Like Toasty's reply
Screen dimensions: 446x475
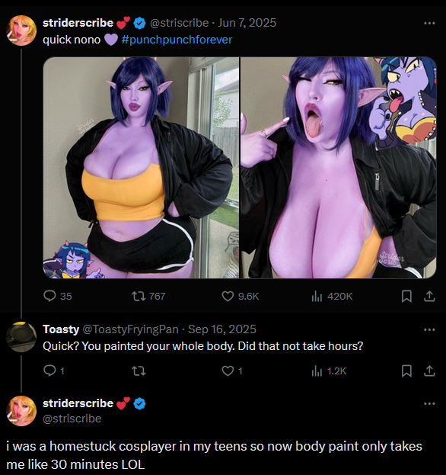click(232, 371)
